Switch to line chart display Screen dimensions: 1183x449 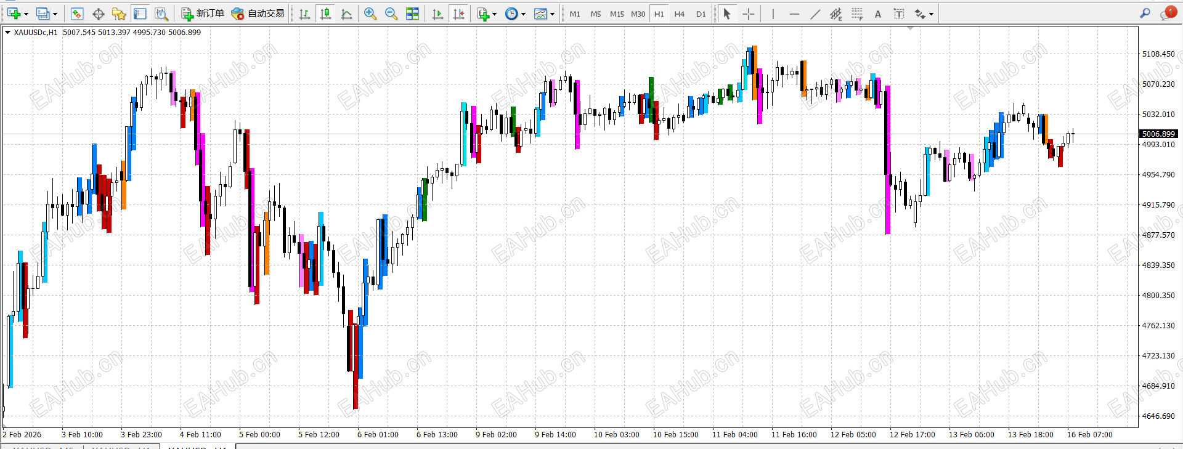(x=346, y=14)
